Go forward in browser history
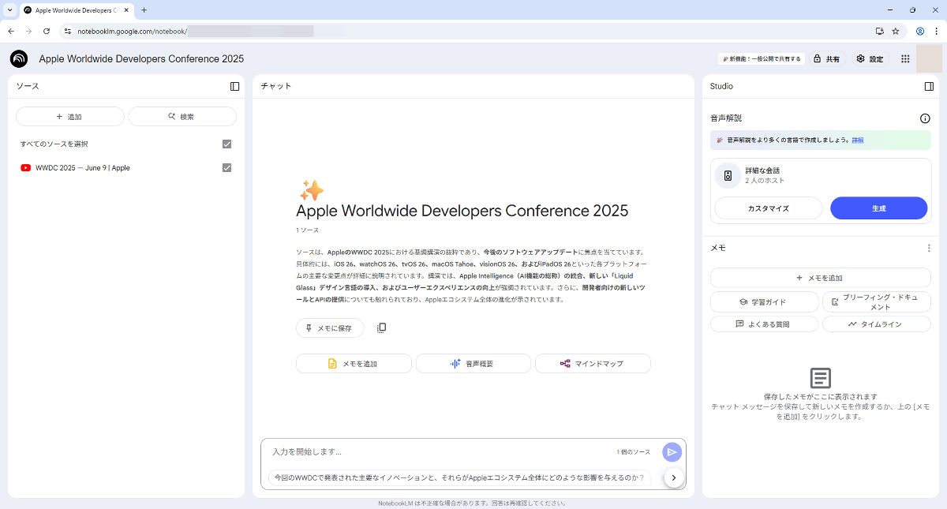The height and width of the screenshot is (509, 947). 29,31
